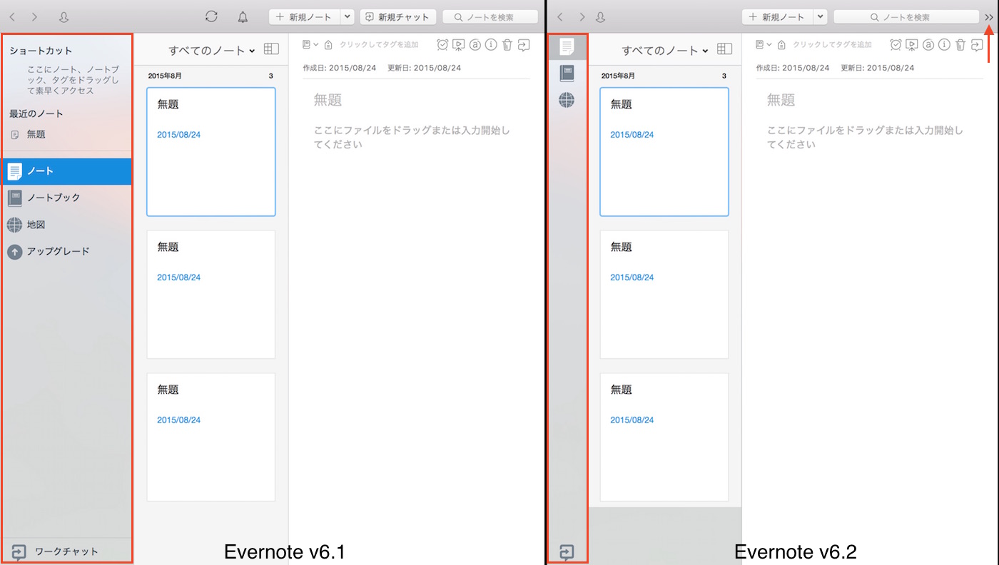Set a reminder with alarm icon in v6.2

coord(896,44)
